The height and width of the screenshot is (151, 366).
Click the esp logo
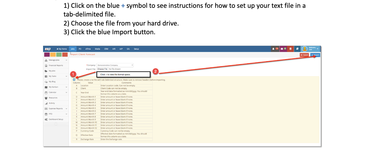[48, 49]
